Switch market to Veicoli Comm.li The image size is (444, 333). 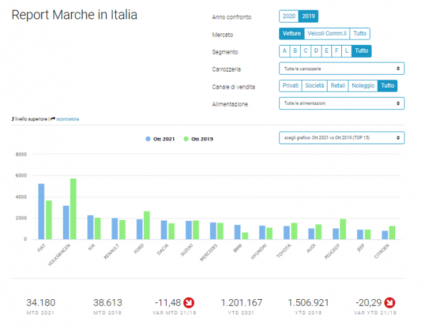[327, 34]
